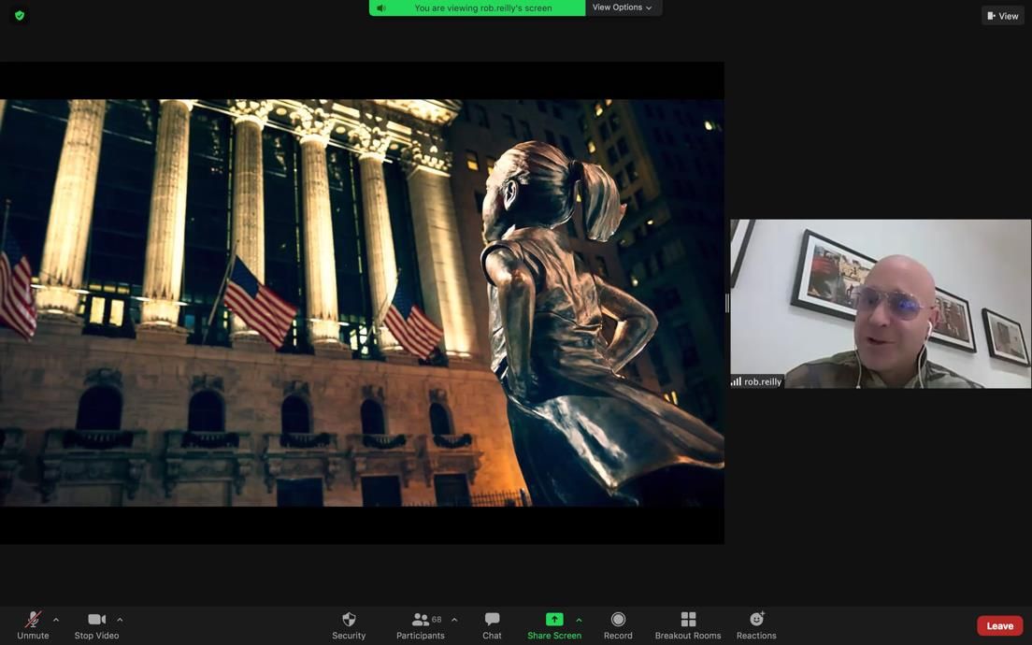The image size is (1032, 645).
Task: Grab the divider handle beside shared screen
Action: [727, 303]
